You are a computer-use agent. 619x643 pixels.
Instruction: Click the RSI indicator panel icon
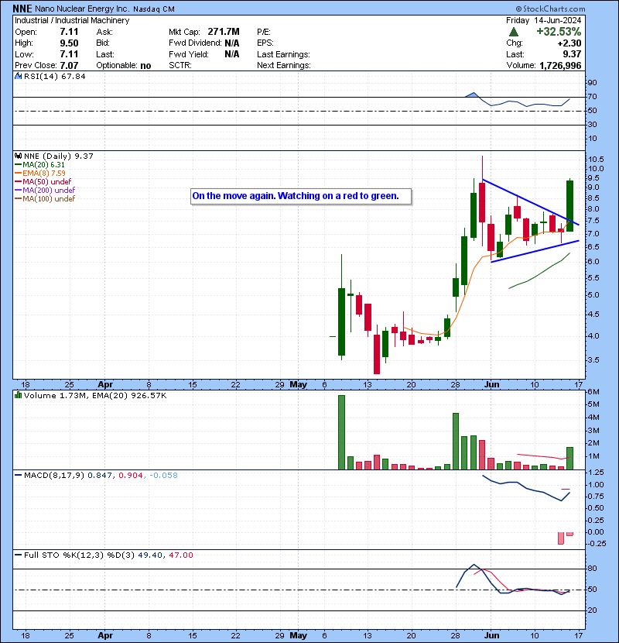tap(18, 76)
